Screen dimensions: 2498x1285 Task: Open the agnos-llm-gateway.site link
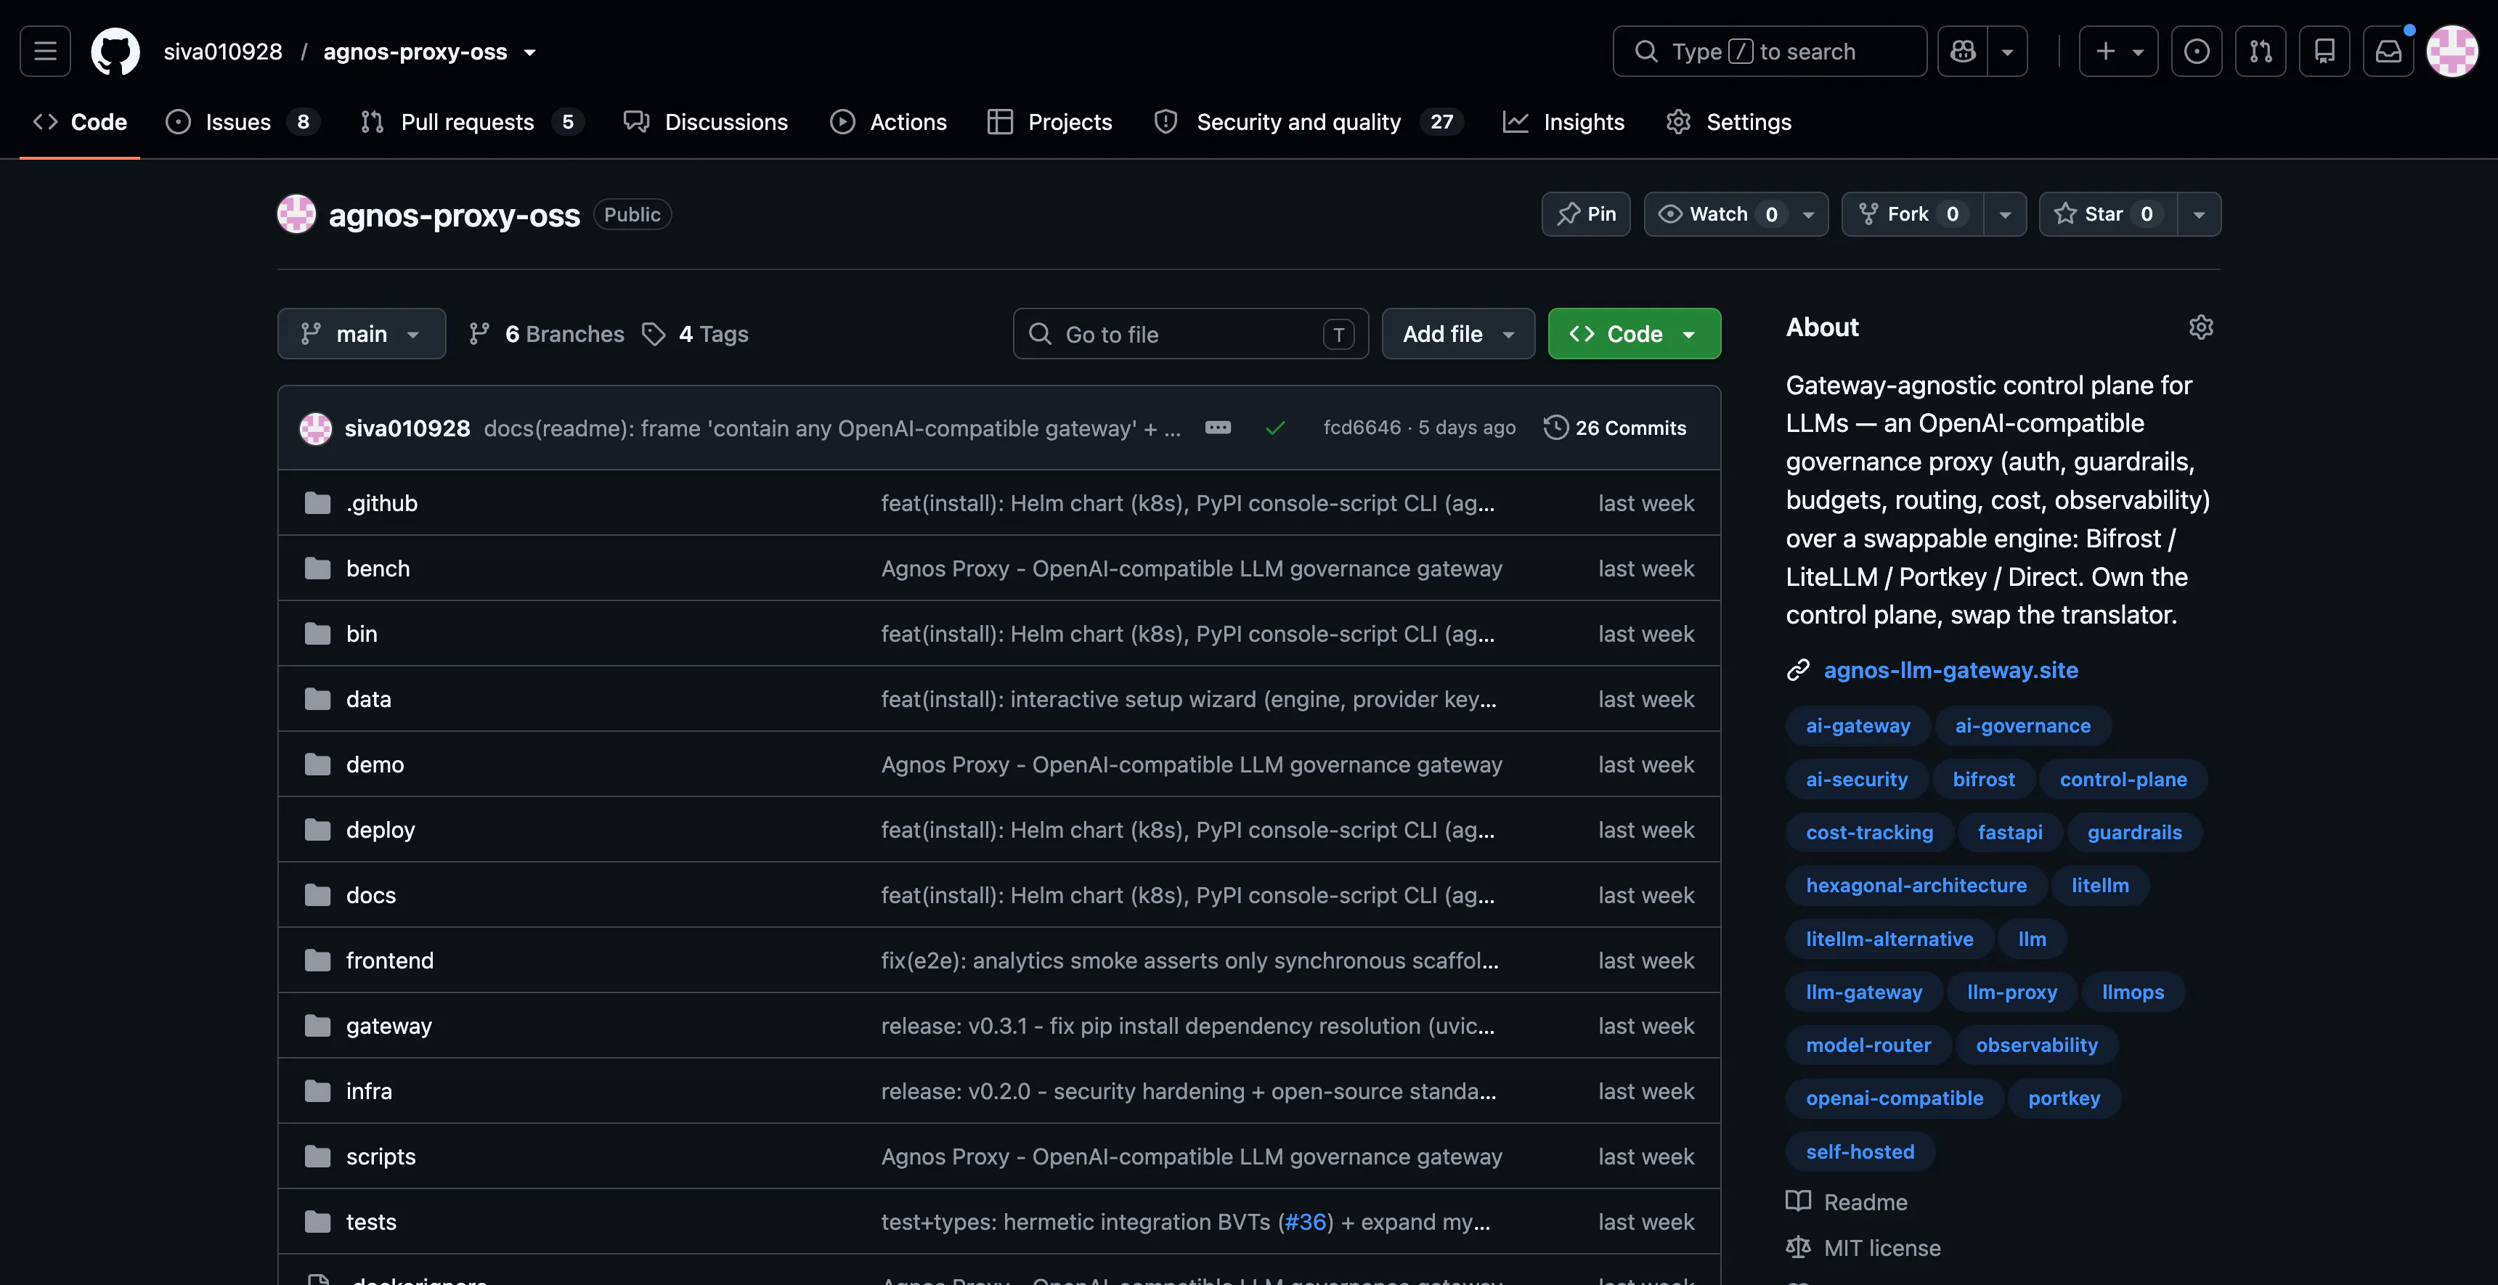[1951, 670]
